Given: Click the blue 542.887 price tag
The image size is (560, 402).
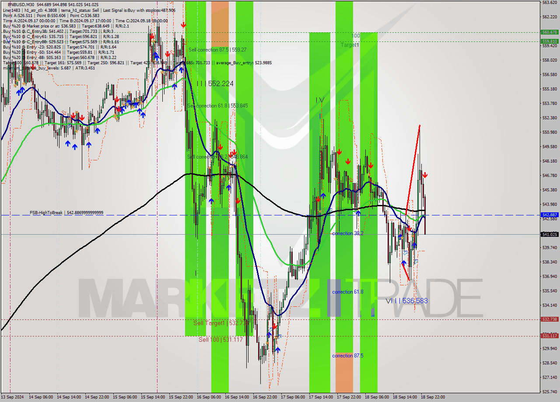Looking at the screenshot, I should [x=549, y=215].
